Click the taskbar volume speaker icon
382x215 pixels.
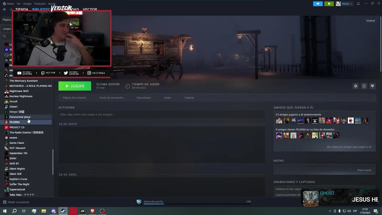[x=349, y=211]
